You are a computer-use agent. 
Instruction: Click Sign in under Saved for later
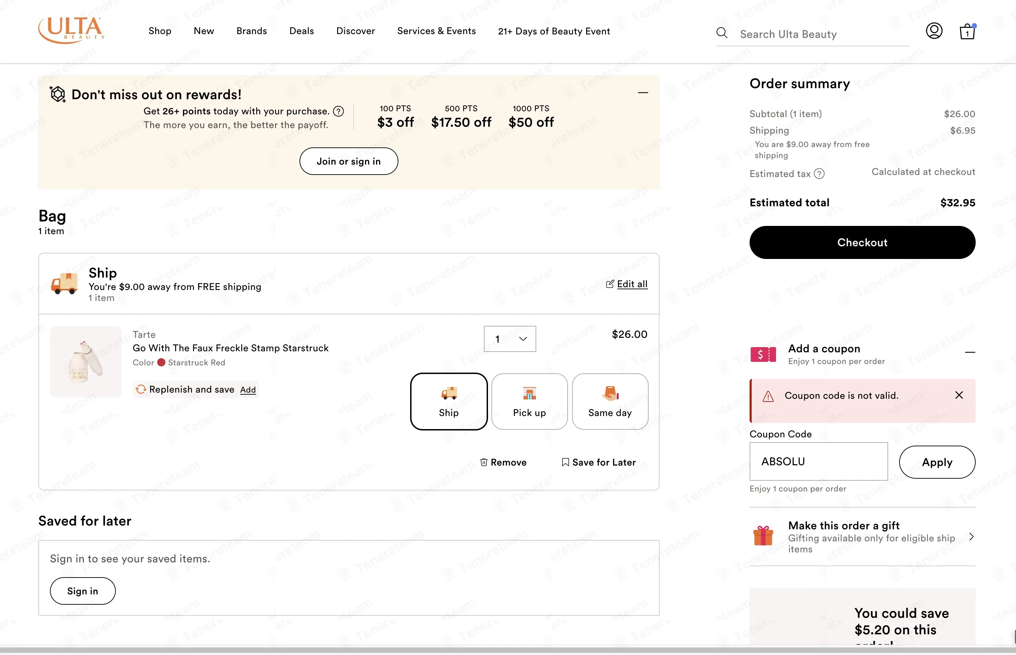(83, 591)
